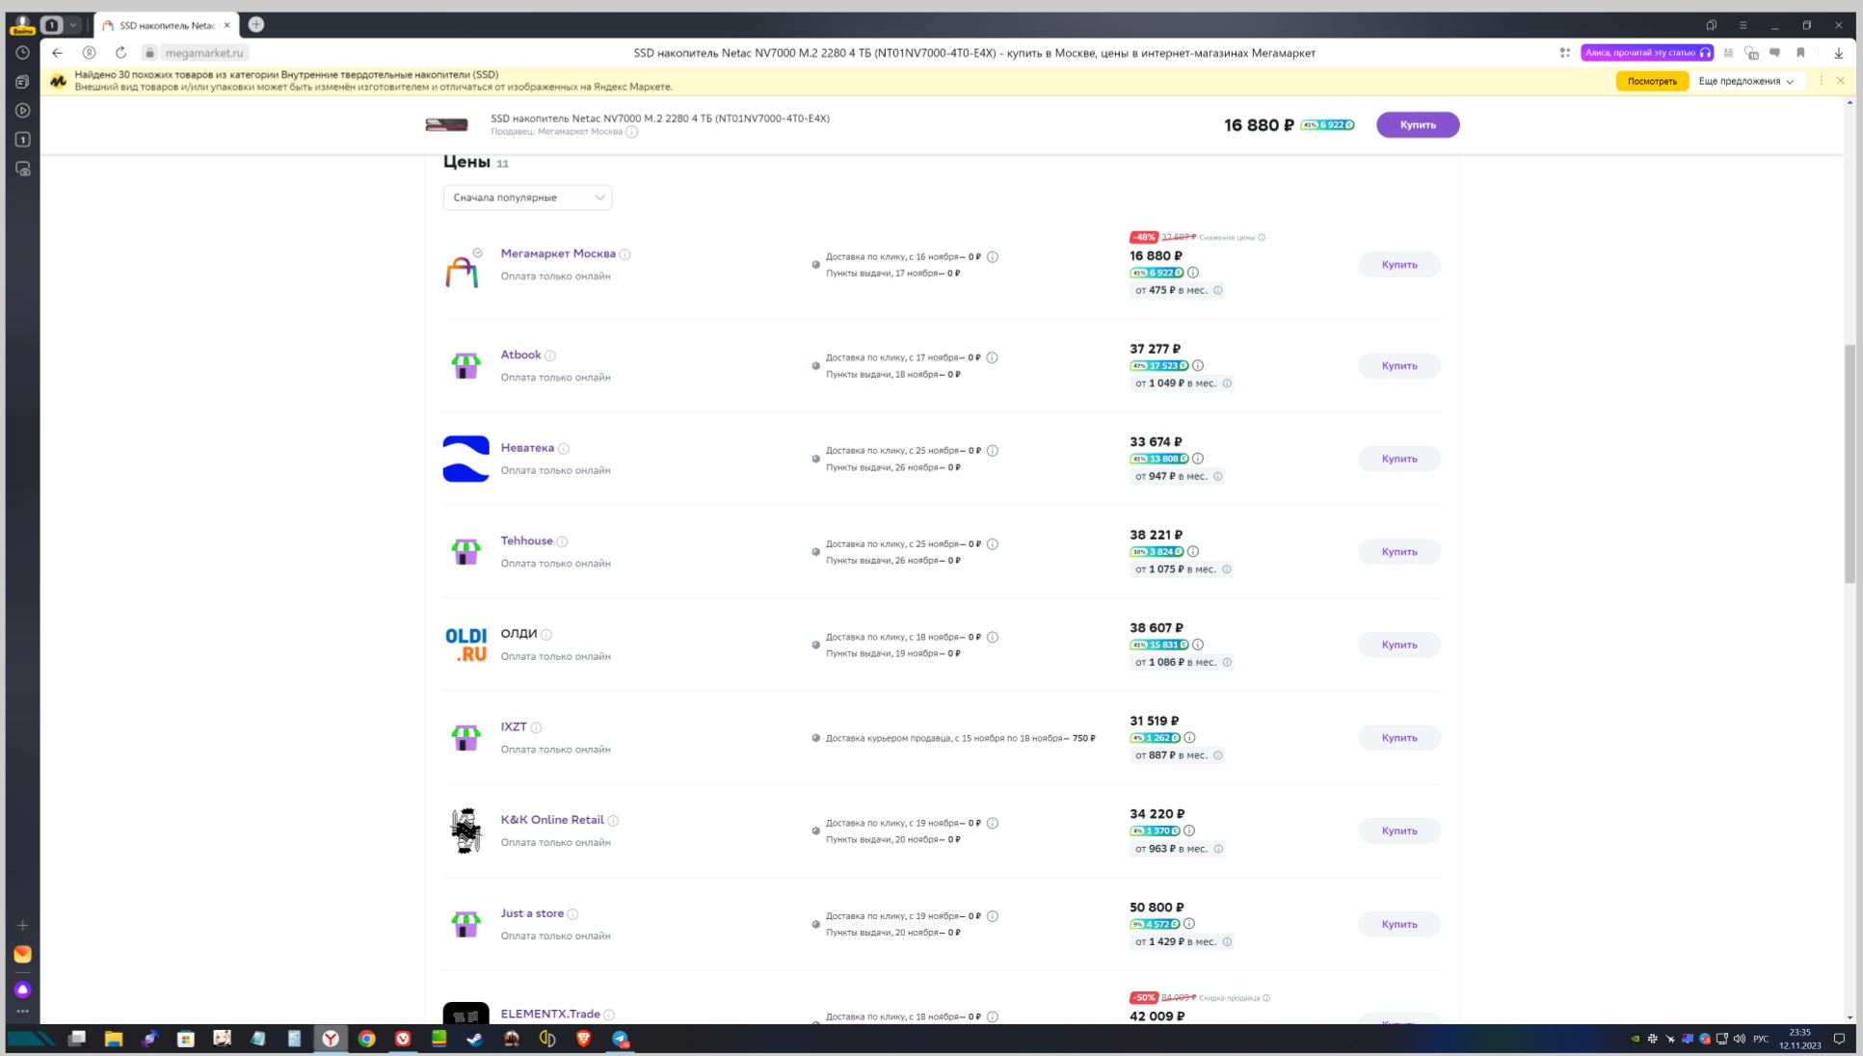Open the downloads arrow icon

pyautogui.click(x=1838, y=53)
